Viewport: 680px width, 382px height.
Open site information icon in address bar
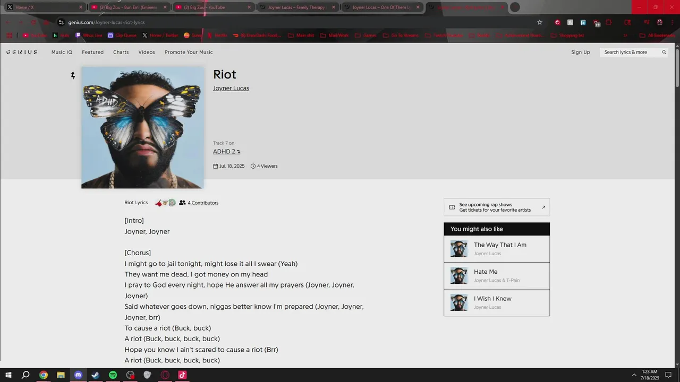click(61, 22)
